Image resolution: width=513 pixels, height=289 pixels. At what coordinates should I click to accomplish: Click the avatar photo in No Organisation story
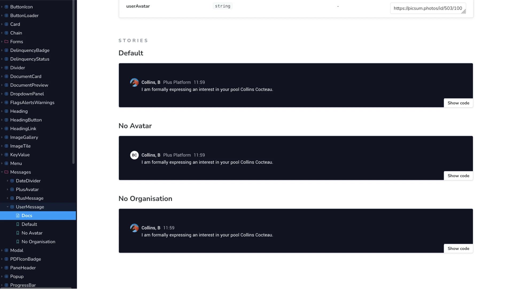tap(134, 228)
